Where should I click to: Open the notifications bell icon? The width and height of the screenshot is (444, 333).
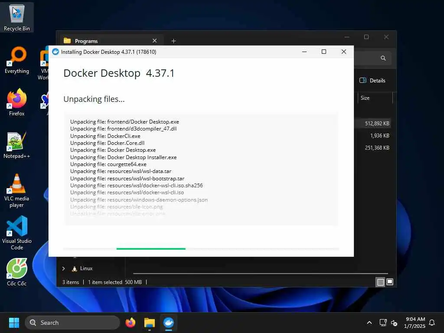tap(432, 323)
